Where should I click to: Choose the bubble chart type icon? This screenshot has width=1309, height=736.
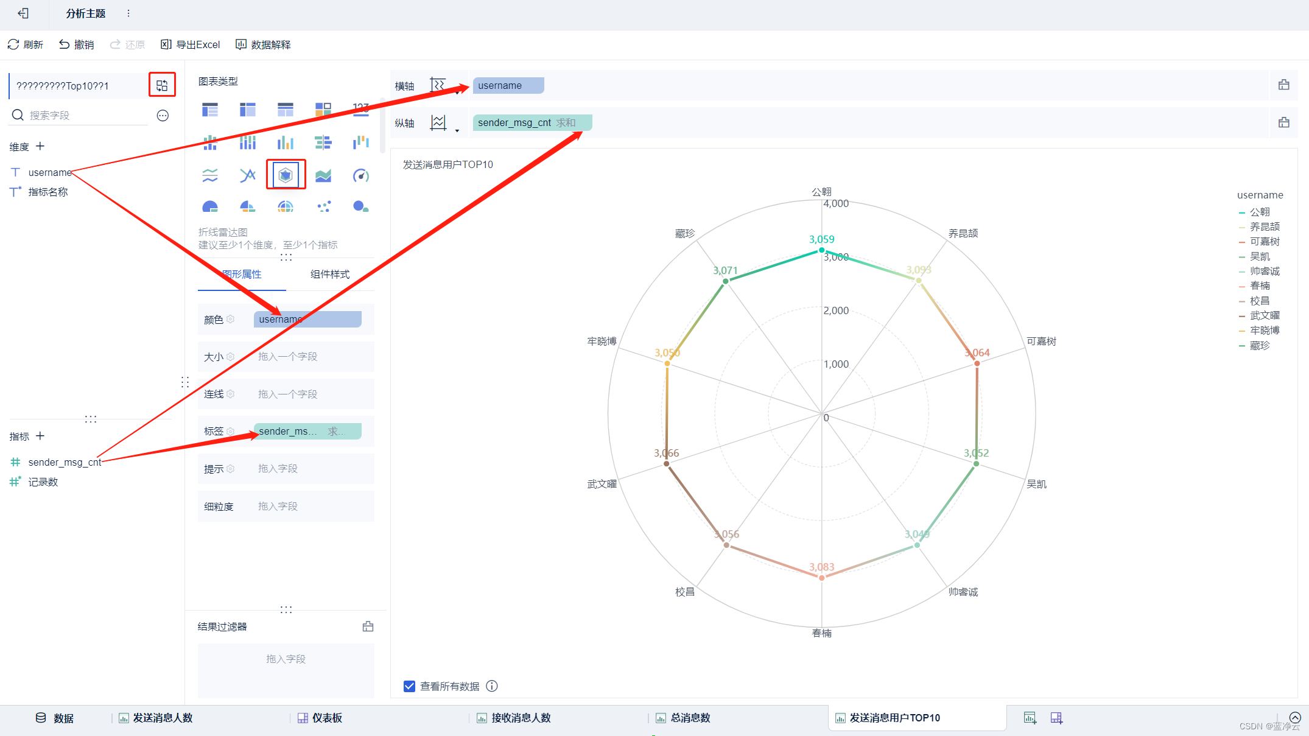[361, 206]
